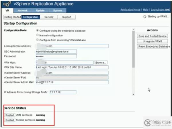
Task: Click the scrollbar down arrow
Action: [x=133, y=94]
